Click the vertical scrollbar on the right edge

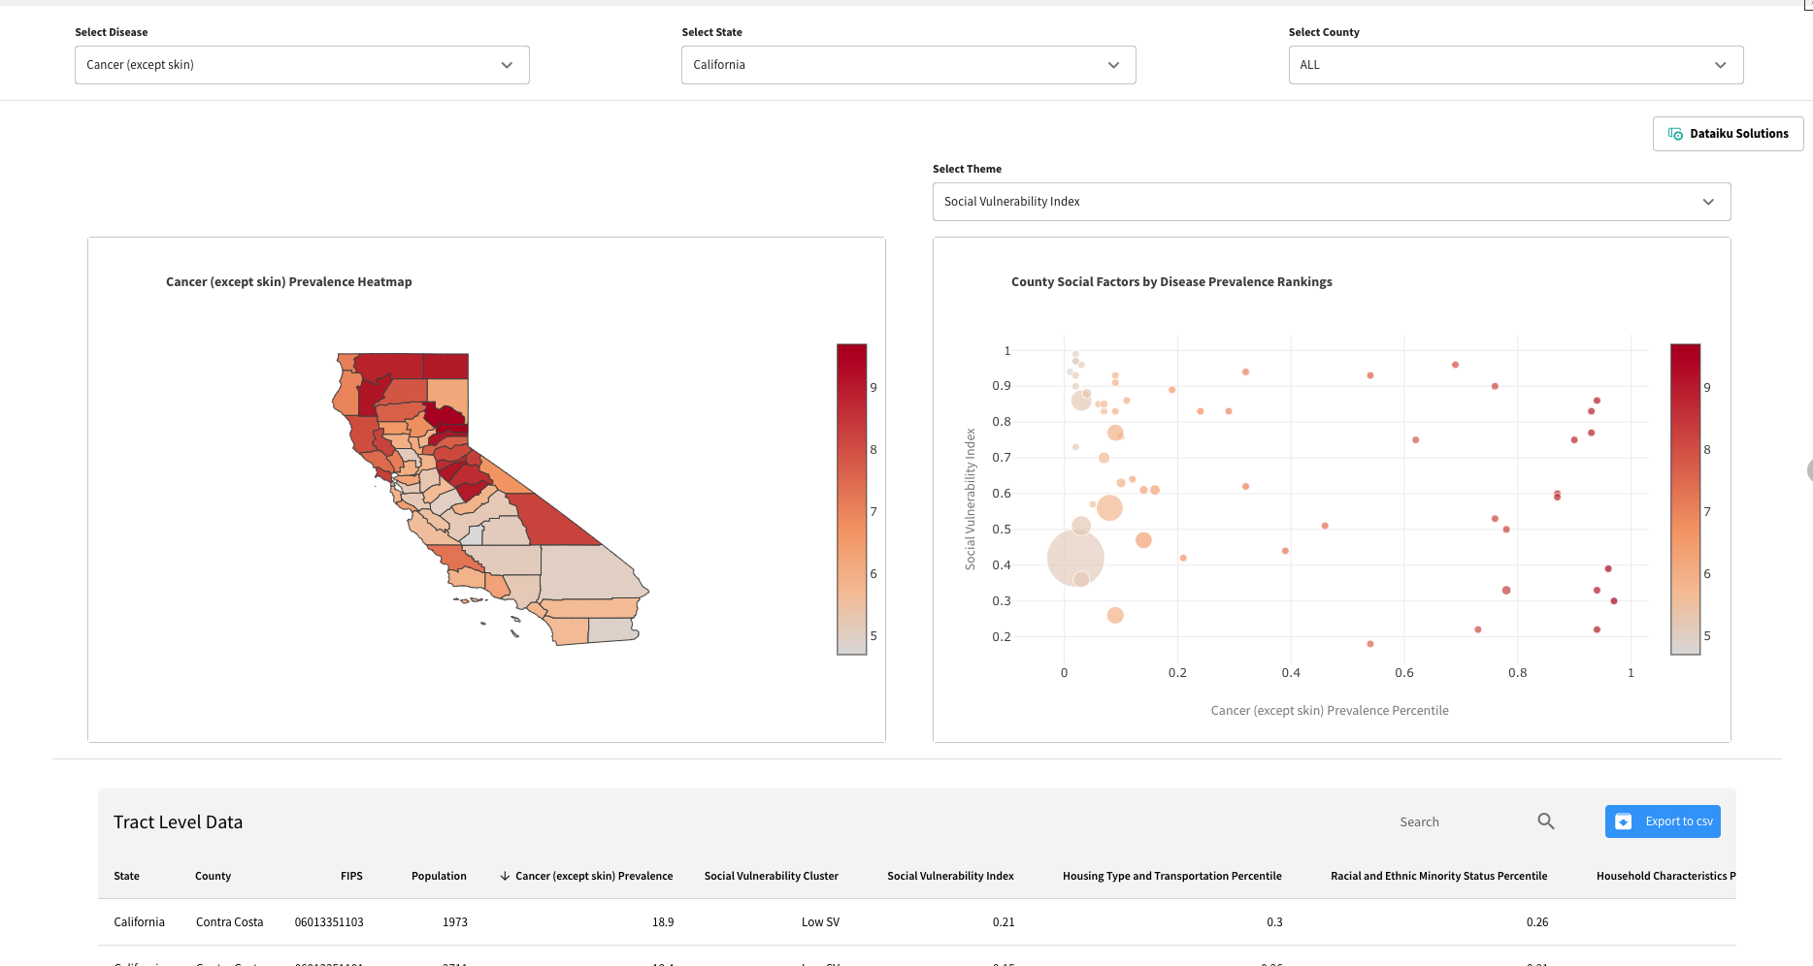click(1807, 471)
